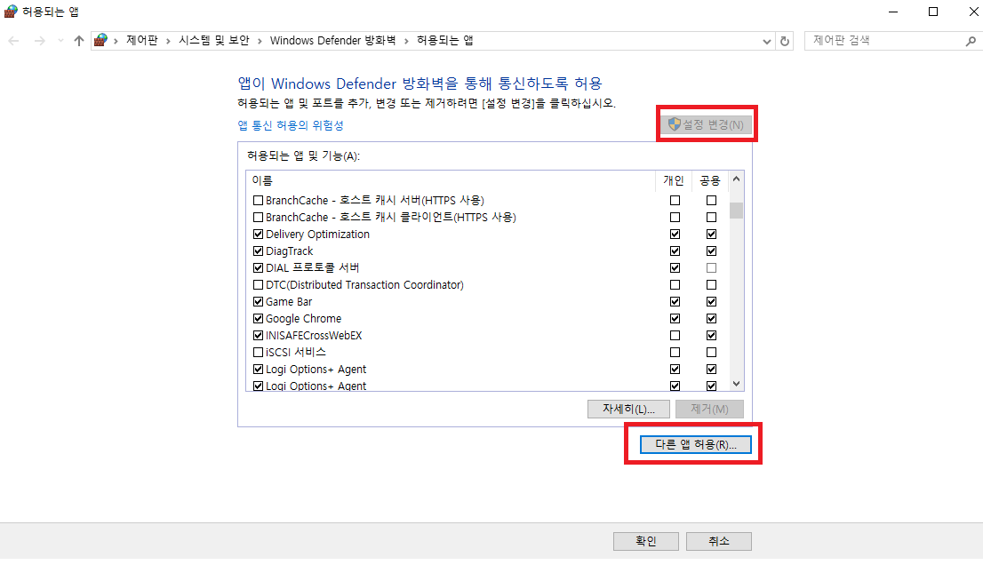Image resolution: width=983 pixels, height=565 pixels.
Task: Expand the address bar history dropdown
Action: pos(767,42)
